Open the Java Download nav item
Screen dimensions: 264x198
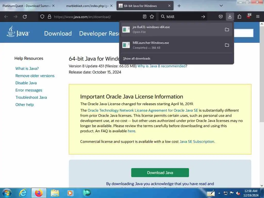pyautogui.click(x=58, y=33)
